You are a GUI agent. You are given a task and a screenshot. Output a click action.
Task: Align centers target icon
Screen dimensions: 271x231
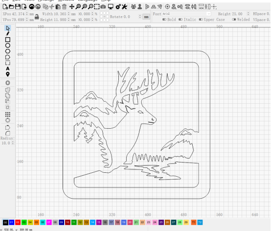167,7
